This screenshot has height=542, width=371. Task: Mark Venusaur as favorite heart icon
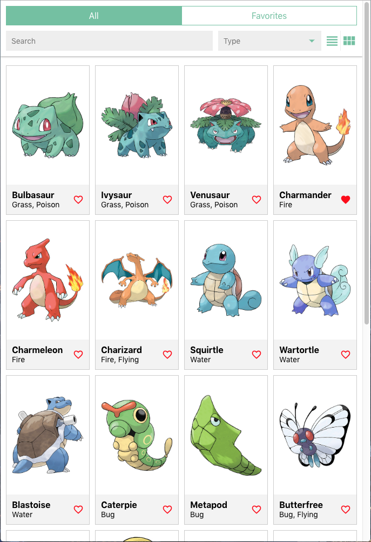coord(257,199)
